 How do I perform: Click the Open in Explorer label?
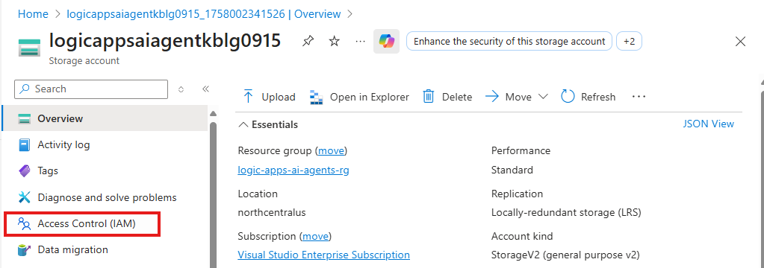pyautogui.click(x=370, y=97)
